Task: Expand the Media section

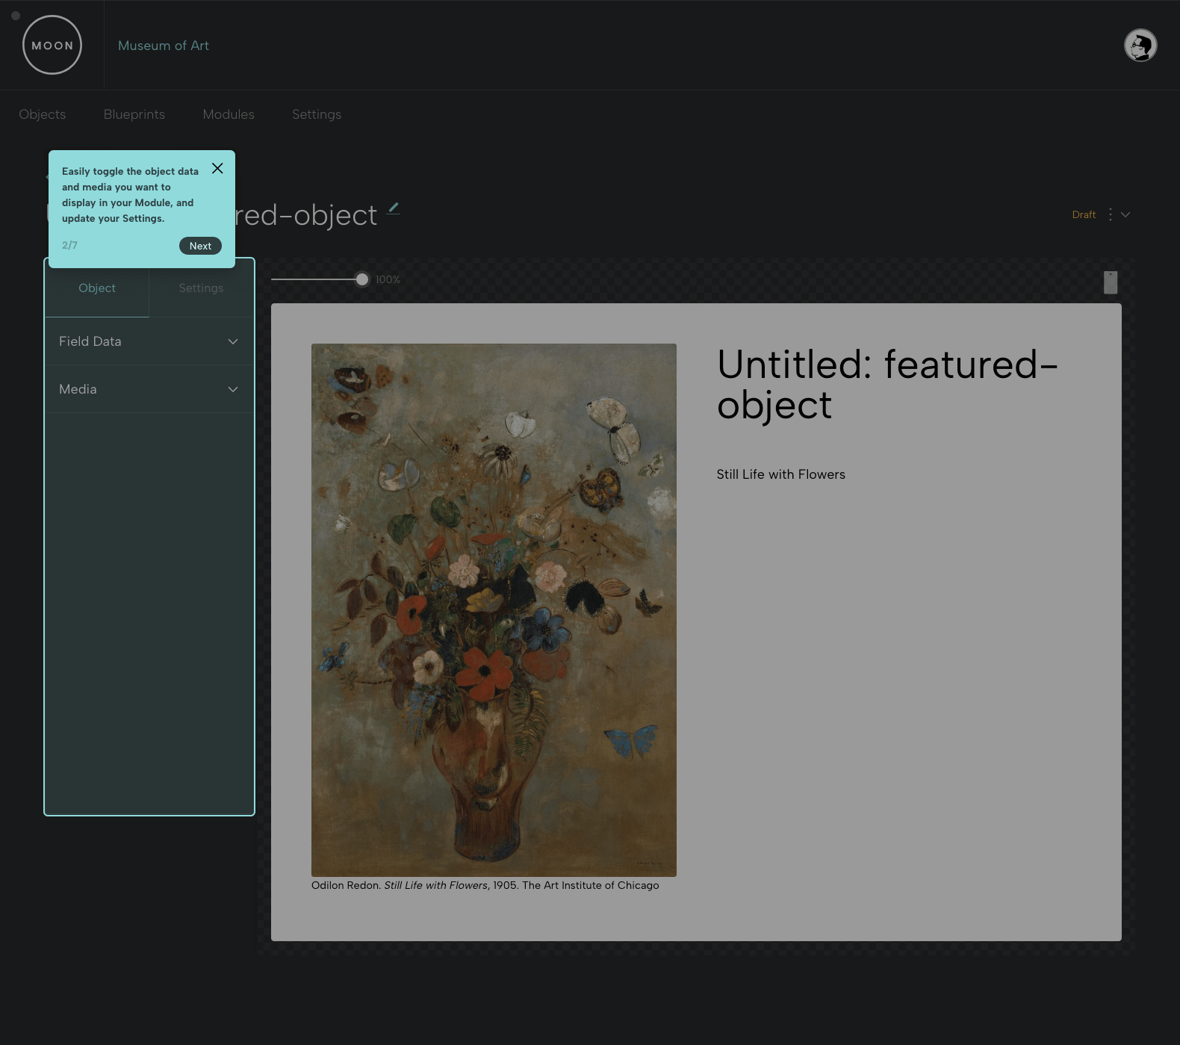Action: click(149, 389)
